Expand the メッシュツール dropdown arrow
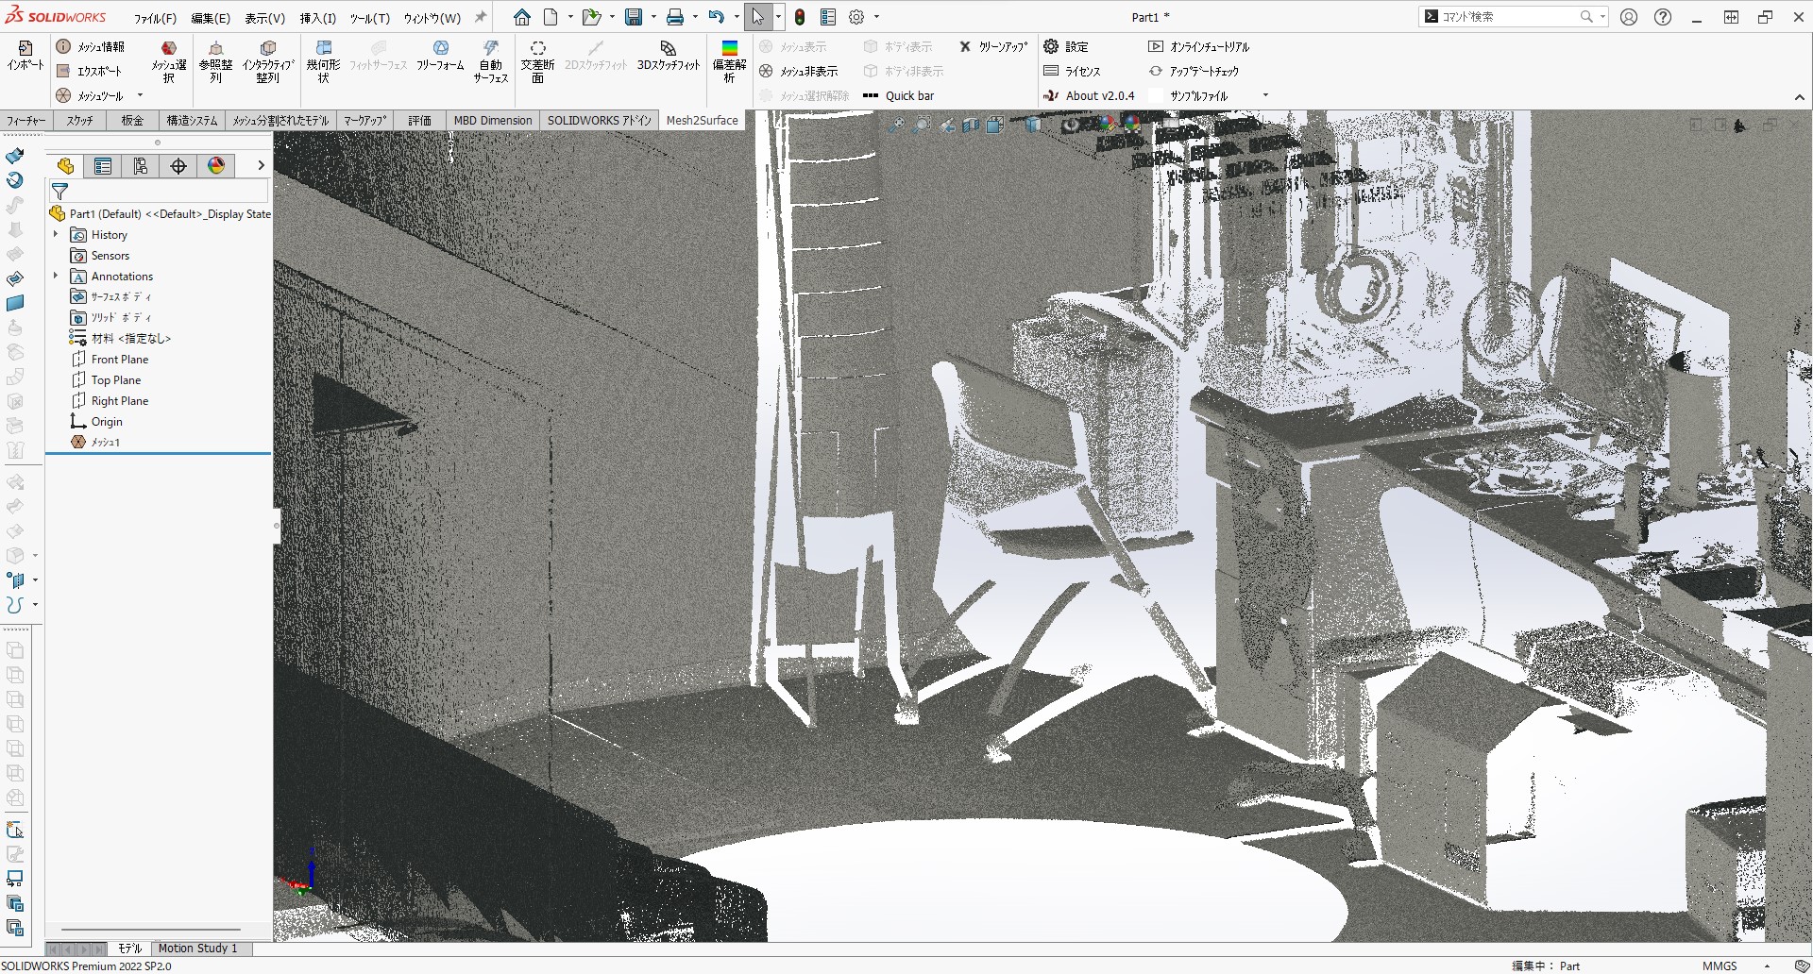Image resolution: width=1813 pixels, height=974 pixels. 138,95
